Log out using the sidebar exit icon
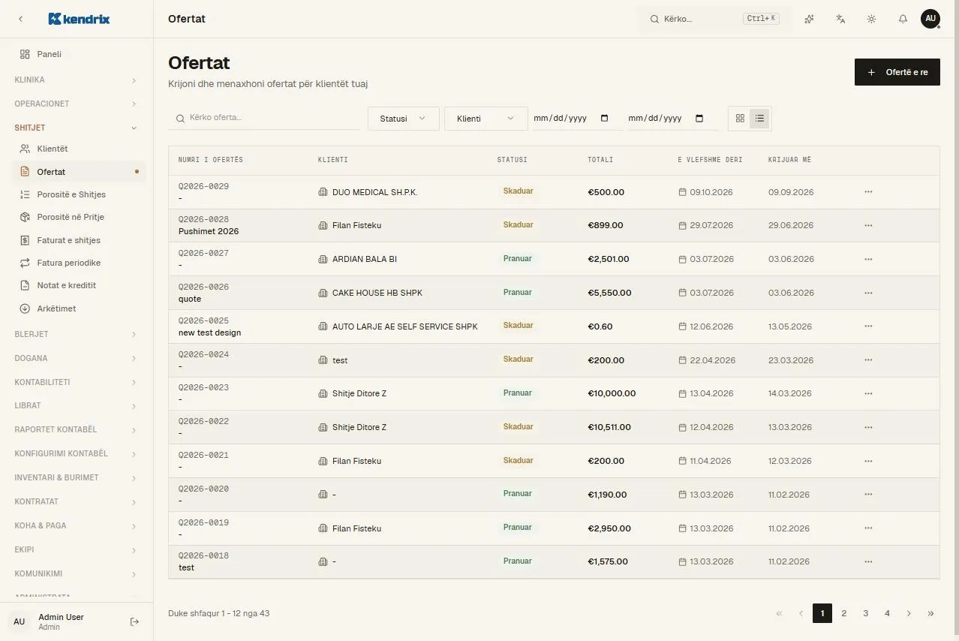The width and height of the screenshot is (959, 641). point(135,621)
